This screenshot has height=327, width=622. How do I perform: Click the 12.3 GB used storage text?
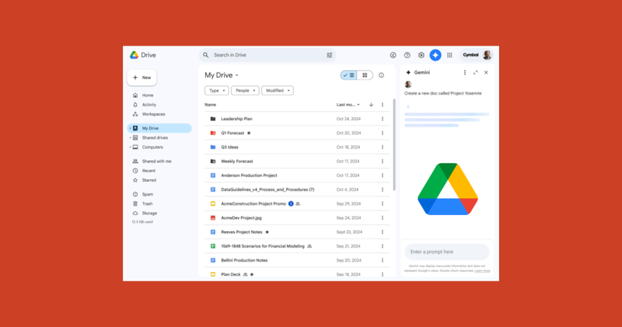pyautogui.click(x=142, y=222)
